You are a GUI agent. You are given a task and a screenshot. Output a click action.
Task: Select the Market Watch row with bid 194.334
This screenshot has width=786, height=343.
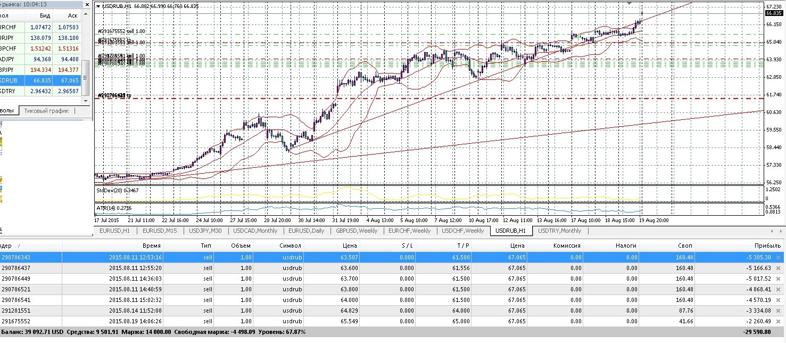pos(41,70)
